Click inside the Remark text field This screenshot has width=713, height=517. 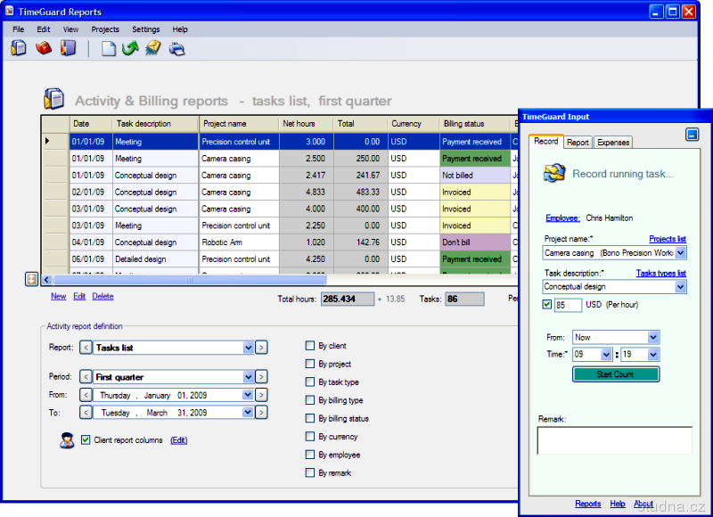[x=614, y=440]
